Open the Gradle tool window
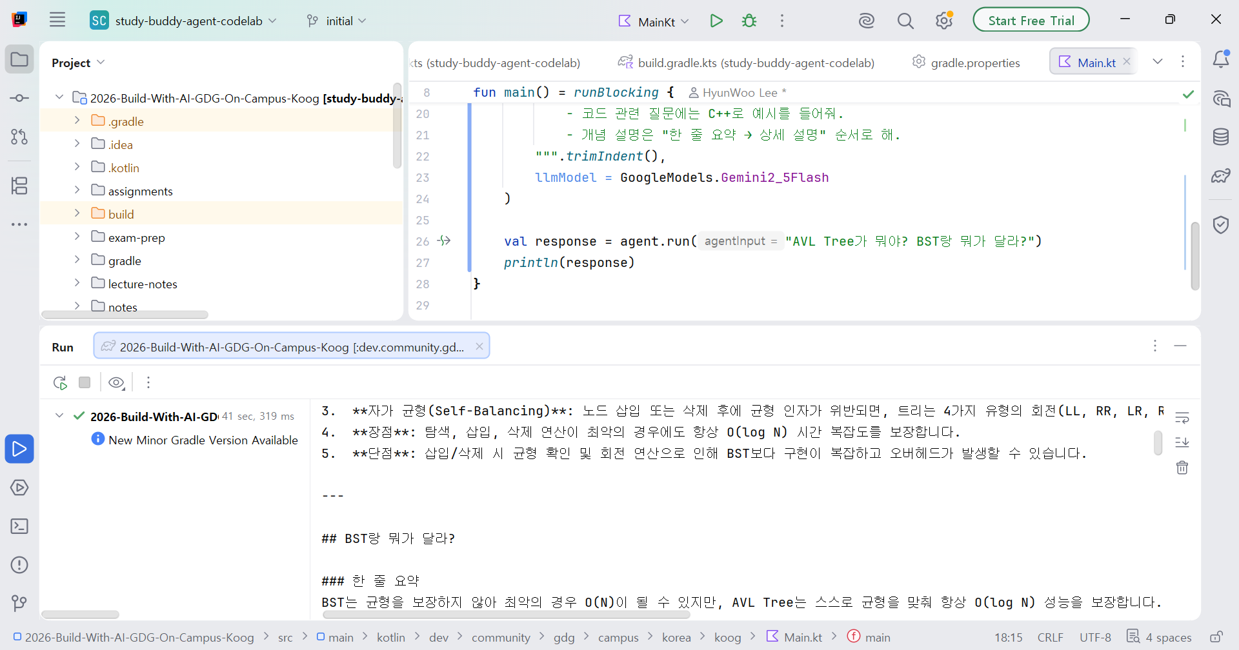 point(1221,175)
